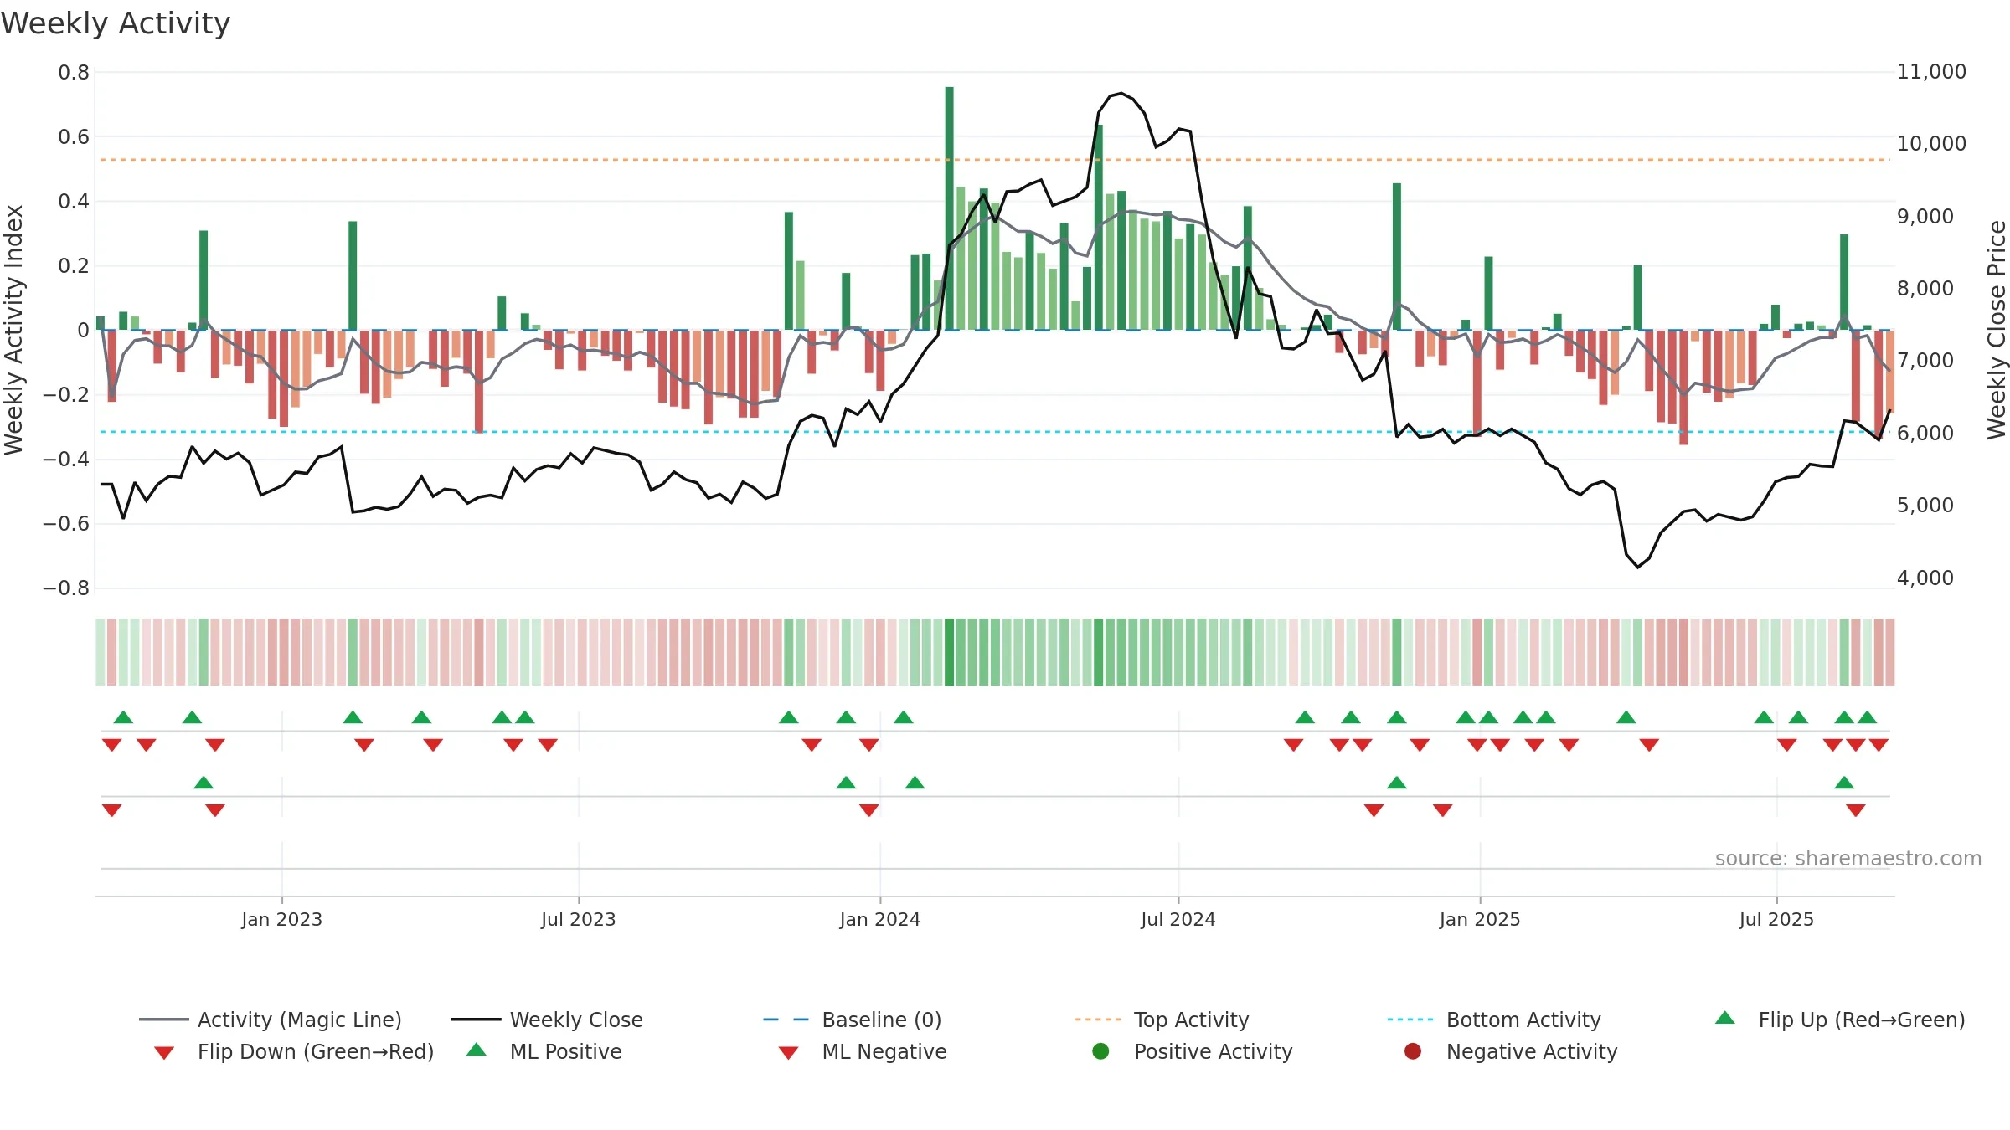
Task: Click the Jan 2025 x-axis label
Action: 1480,919
